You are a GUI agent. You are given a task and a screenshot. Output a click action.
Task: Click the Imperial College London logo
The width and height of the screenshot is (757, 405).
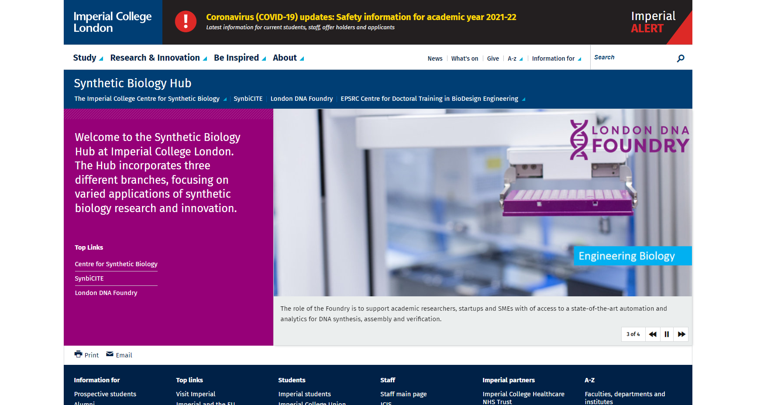pyautogui.click(x=113, y=22)
